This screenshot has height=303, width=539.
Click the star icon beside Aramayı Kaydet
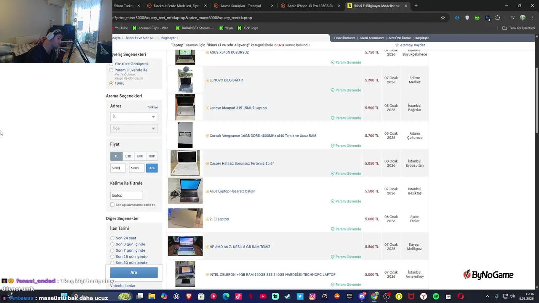(x=397, y=45)
